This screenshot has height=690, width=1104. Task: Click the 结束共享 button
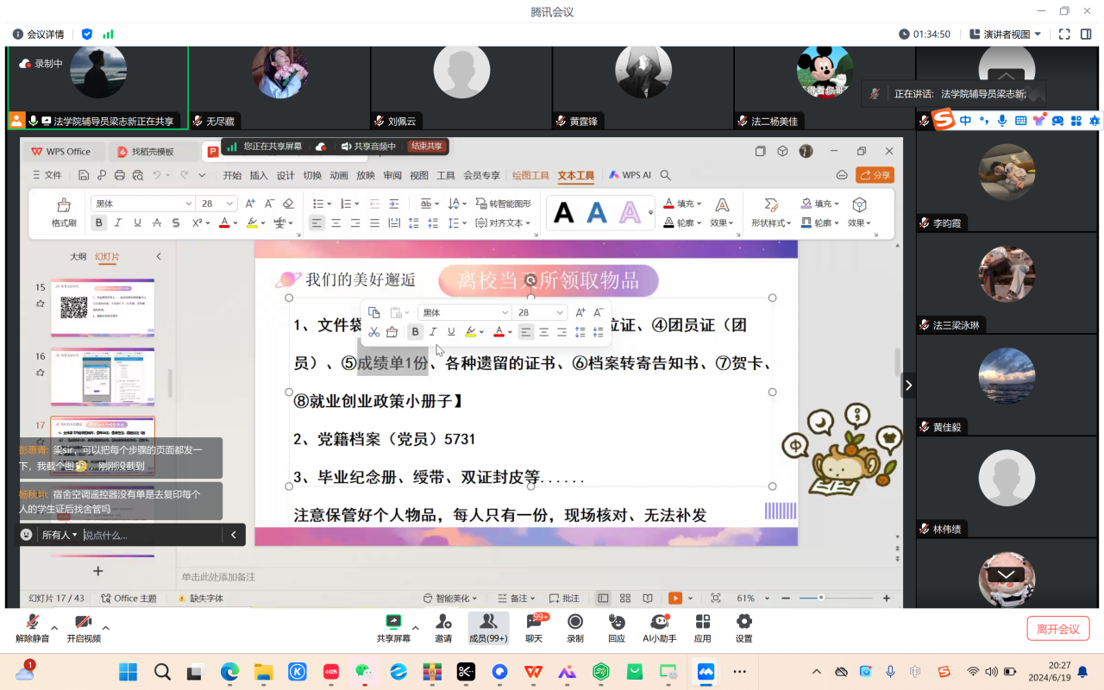click(x=426, y=147)
